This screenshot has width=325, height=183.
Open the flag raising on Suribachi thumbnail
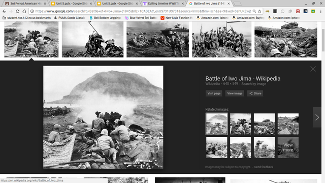tap(92, 39)
